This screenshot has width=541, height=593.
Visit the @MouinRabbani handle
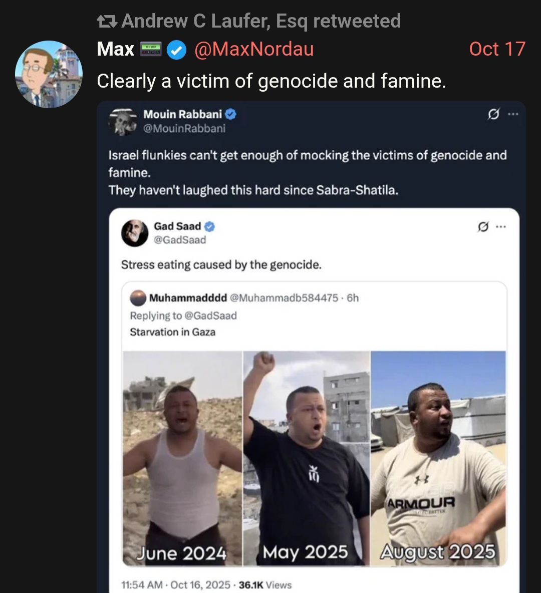point(184,129)
